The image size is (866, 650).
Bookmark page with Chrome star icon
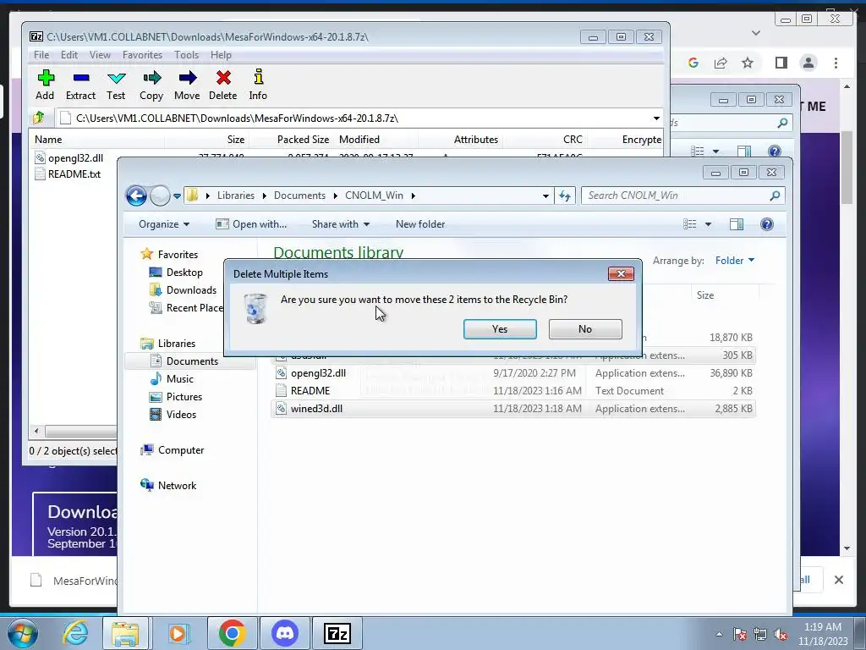click(748, 63)
